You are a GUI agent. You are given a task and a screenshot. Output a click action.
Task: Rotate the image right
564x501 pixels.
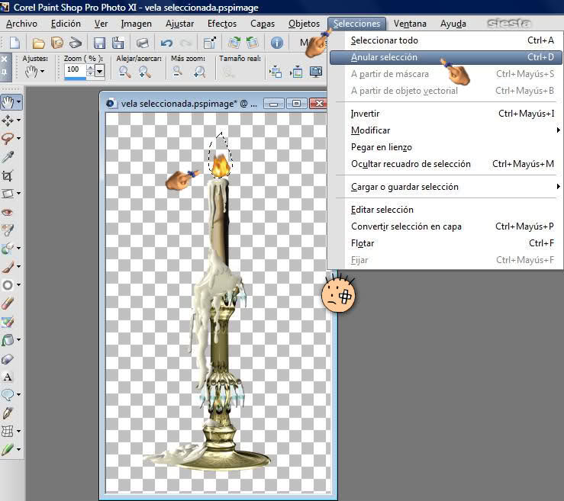pos(234,43)
